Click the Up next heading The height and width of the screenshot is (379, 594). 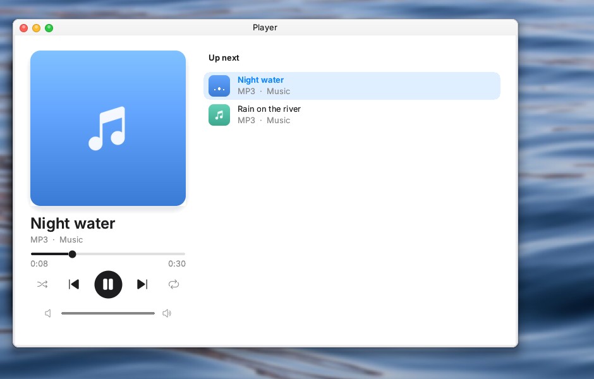[x=224, y=58]
